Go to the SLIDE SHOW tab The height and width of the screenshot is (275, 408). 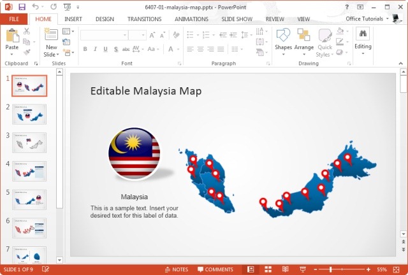(237, 19)
